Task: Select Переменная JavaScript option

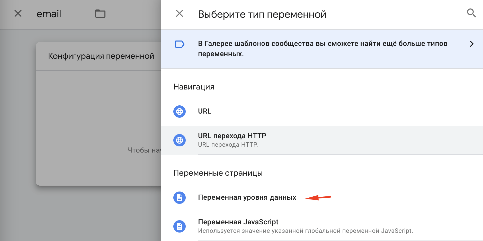Action: click(x=322, y=226)
